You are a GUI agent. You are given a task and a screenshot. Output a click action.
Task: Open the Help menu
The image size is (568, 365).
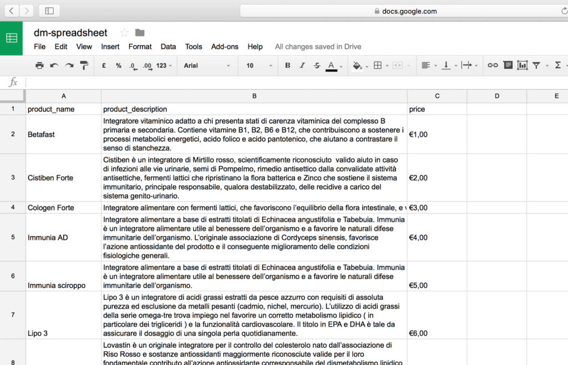coord(255,47)
